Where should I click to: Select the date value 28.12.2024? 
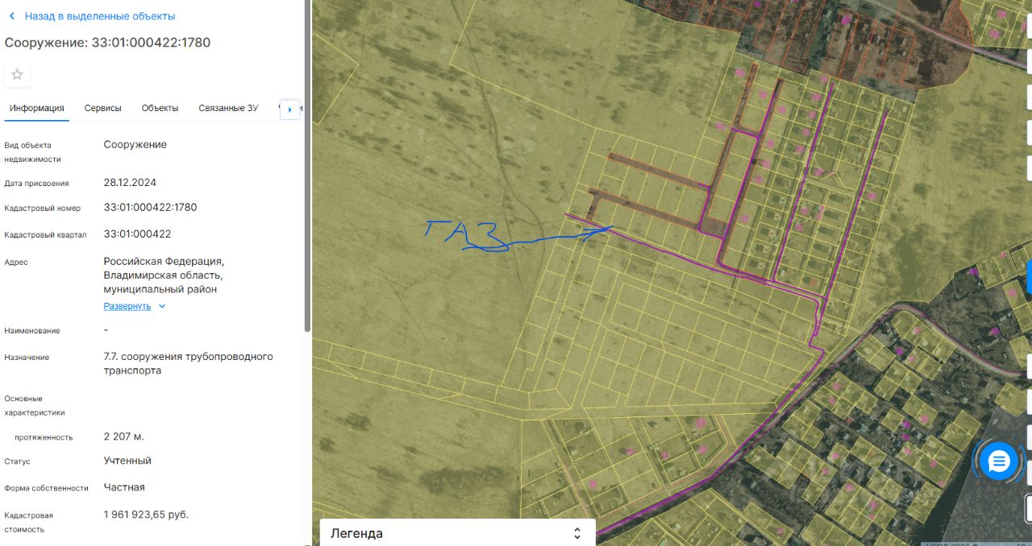[x=130, y=182]
